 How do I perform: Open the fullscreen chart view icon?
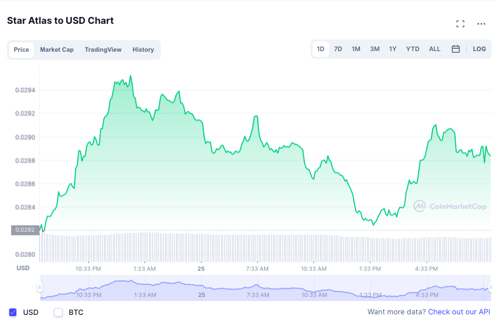pyautogui.click(x=460, y=24)
